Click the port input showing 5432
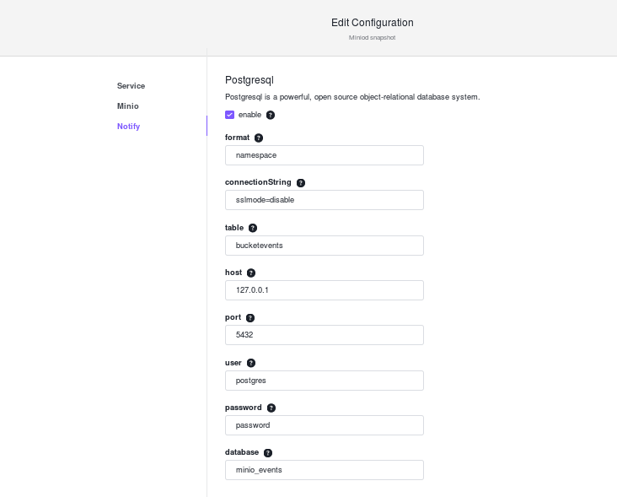Screen dimensions: 617x497 [x=325, y=335]
